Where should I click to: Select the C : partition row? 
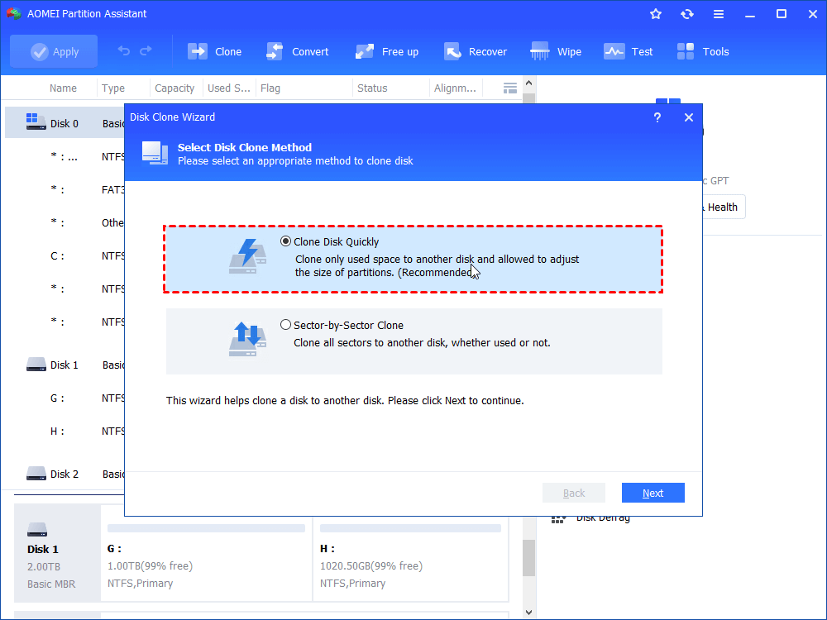pos(65,256)
